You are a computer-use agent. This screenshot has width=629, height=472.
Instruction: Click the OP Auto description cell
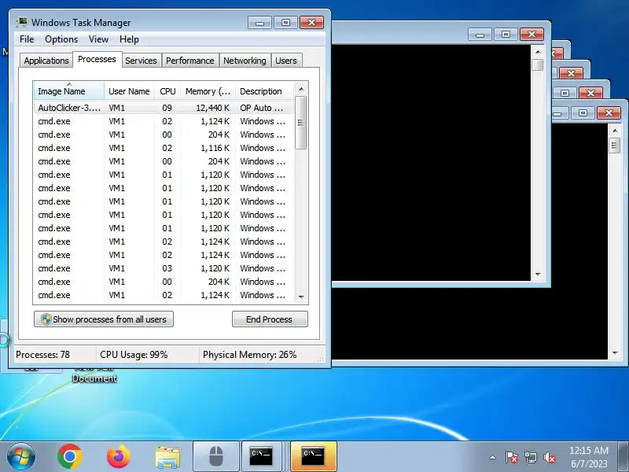[x=262, y=108]
